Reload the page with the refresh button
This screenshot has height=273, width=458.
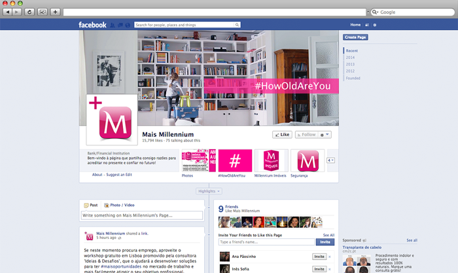[x=29, y=12]
